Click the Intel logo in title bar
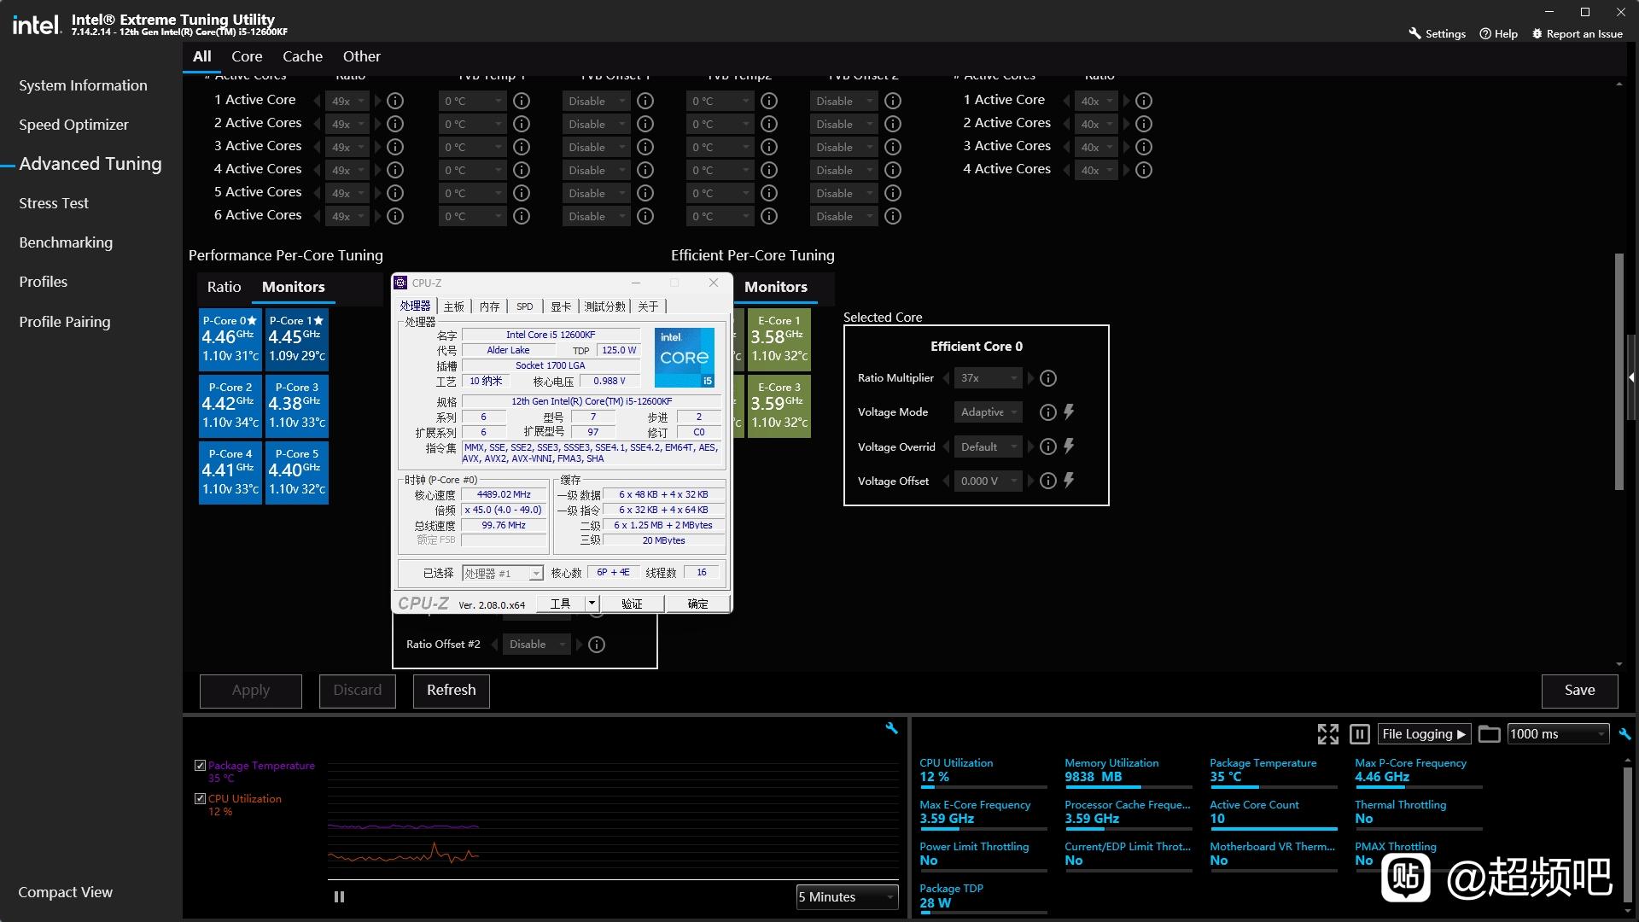1639x922 pixels. coord(37,26)
